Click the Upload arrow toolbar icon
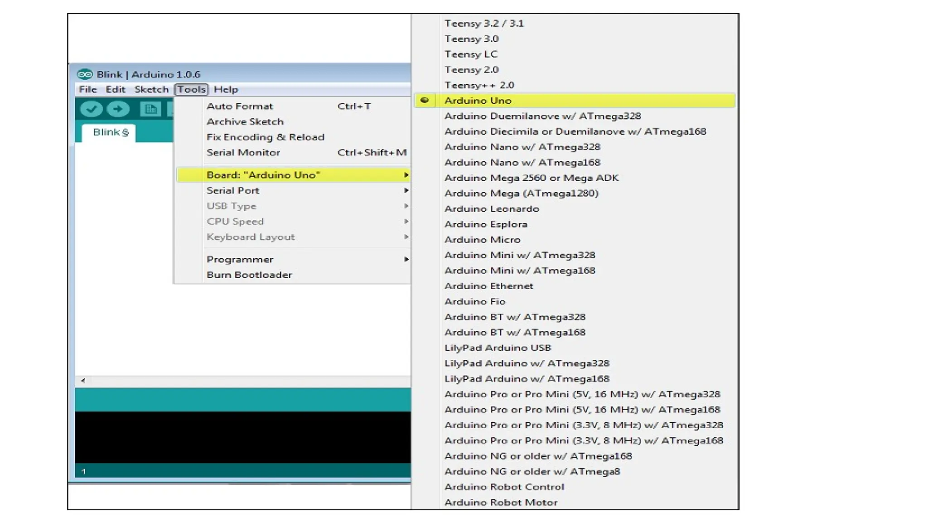 118,109
